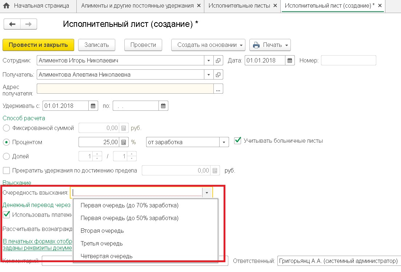Open calendar for the по date
The image size is (401, 272).
pos(163,106)
